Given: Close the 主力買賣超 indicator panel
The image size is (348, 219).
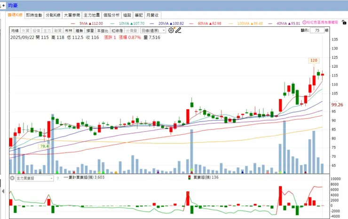Looking at the screenshot, I should (x=12, y=178).
